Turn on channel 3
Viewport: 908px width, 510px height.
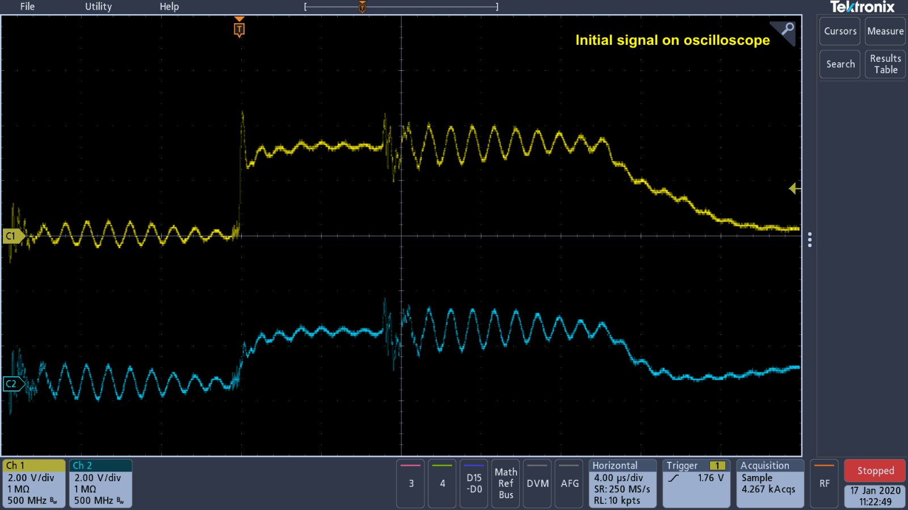(411, 483)
